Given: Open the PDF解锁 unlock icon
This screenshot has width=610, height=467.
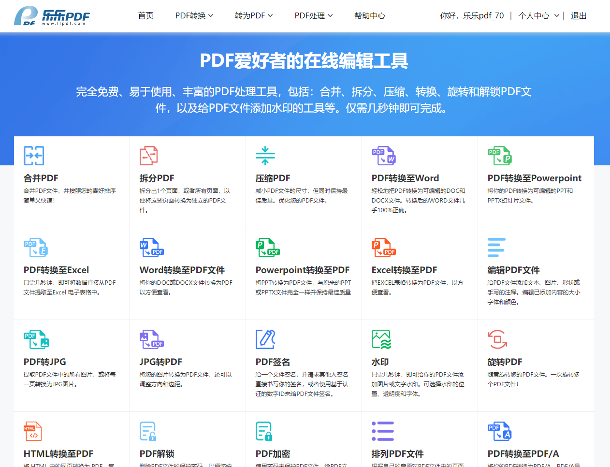Looking at the screenshot, I should click(148, 431).
